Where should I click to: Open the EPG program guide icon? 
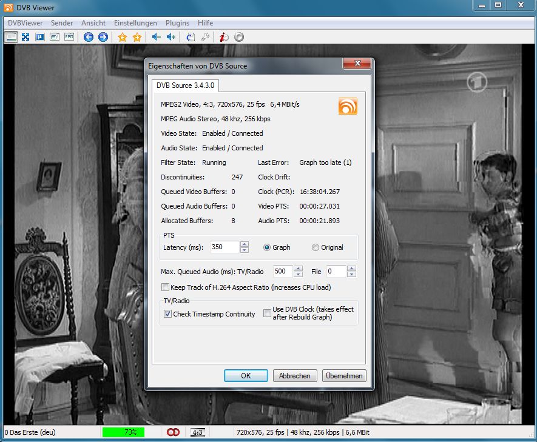tap(69, 36)
